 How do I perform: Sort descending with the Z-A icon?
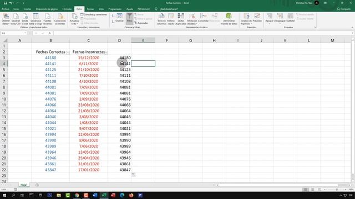pyautogui.click(x=113, y=21)
